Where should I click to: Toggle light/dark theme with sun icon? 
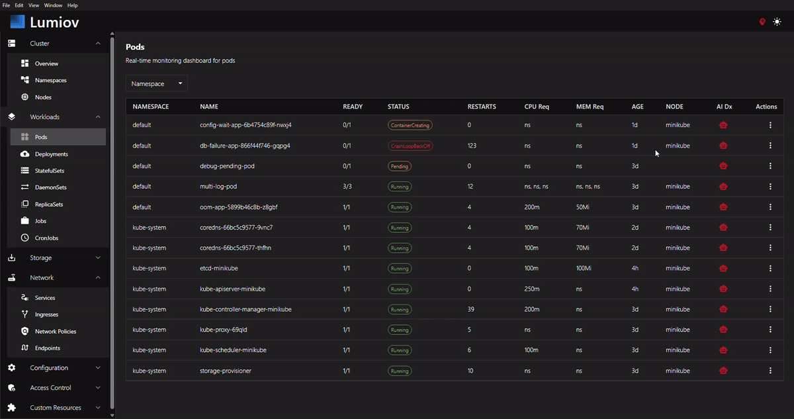click(x=777, y=22)
